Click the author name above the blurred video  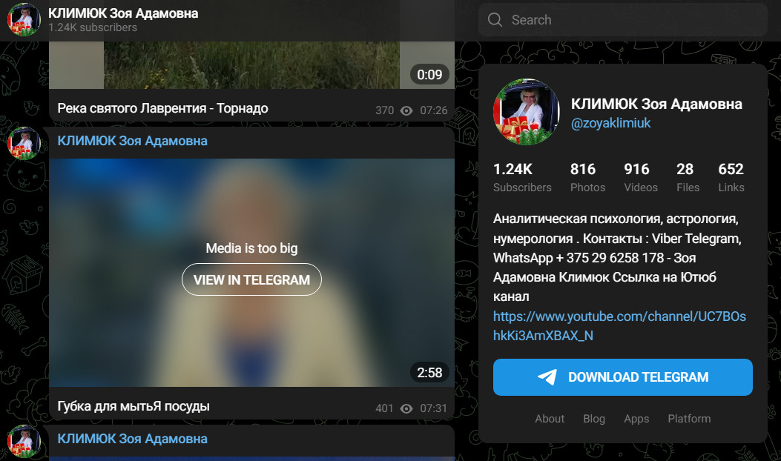(x=133, y=141)
